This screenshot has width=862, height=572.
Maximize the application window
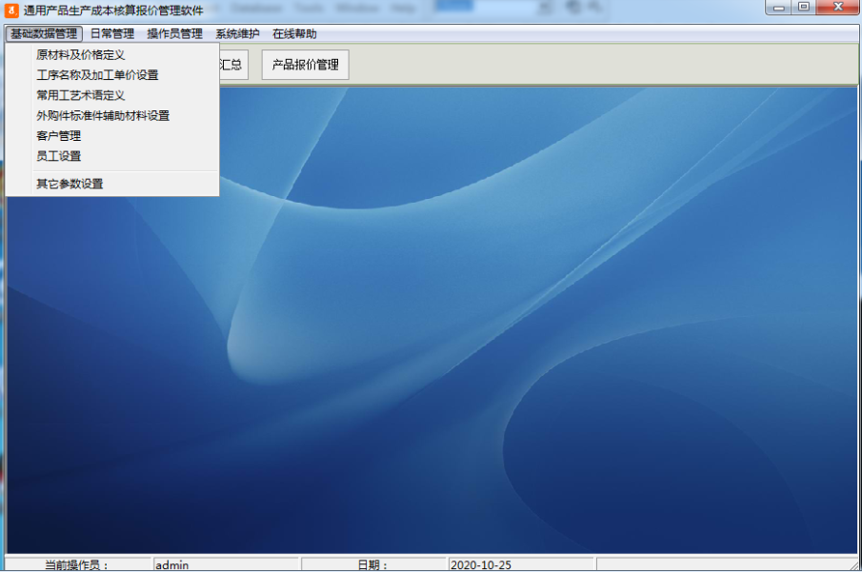point(804,8)
